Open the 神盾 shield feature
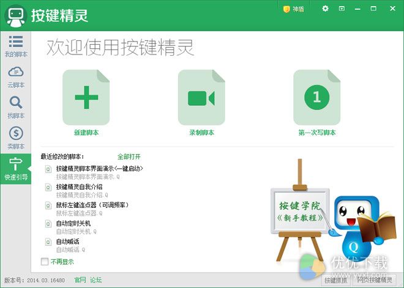404x288 pixels. point(293,9)
